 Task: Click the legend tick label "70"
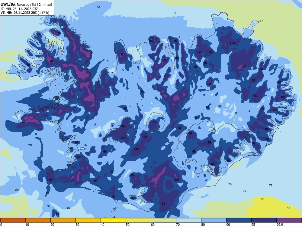coord(178,225)
